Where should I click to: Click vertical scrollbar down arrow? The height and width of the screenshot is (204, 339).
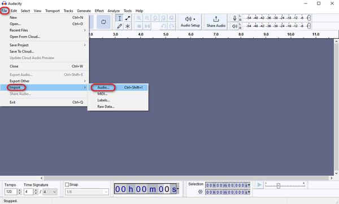tap(336, 173)
